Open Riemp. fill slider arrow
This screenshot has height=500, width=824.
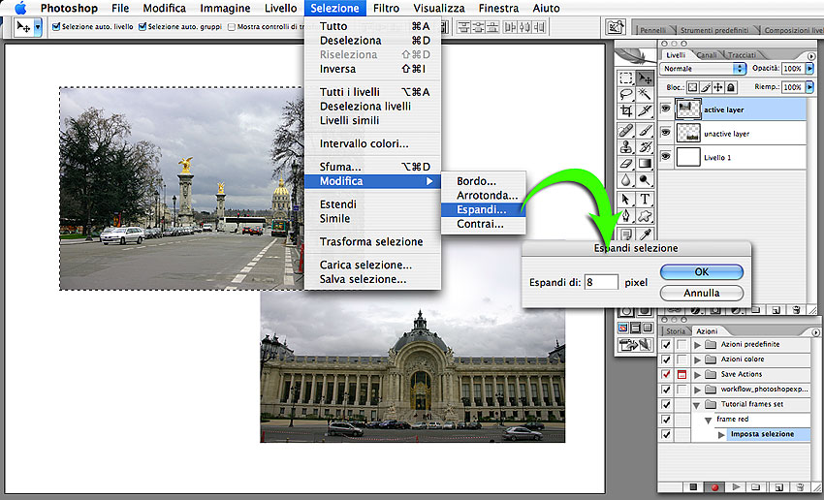(809, 86)
